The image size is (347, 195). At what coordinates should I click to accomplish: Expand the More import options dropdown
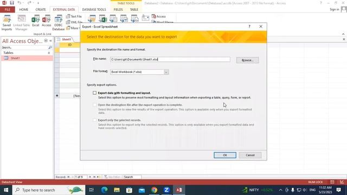(73, 28)
